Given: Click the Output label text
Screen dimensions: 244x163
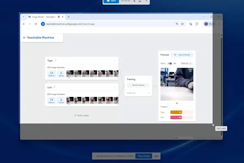Looking at the screenshot, I should pyautogui.click(x=164, y=107).
